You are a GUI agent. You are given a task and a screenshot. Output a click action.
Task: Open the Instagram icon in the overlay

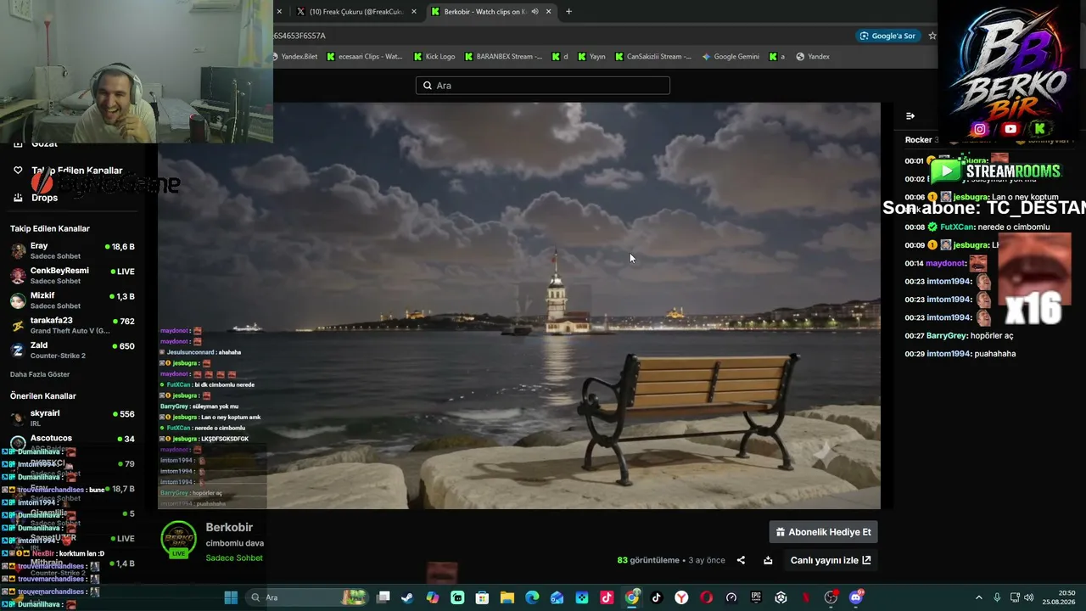pos(980,129)
